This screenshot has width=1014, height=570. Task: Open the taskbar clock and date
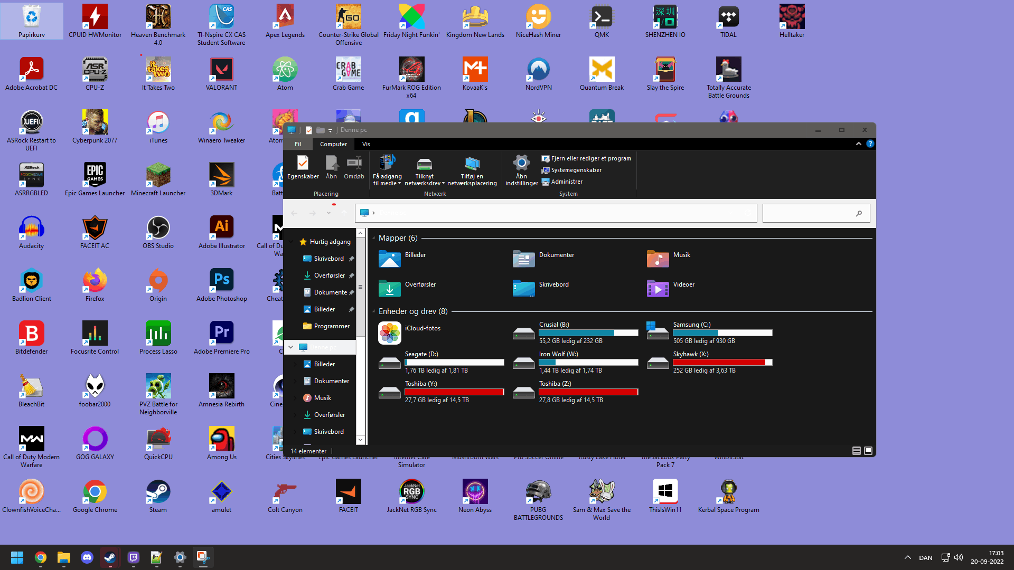tap(987, 557)
